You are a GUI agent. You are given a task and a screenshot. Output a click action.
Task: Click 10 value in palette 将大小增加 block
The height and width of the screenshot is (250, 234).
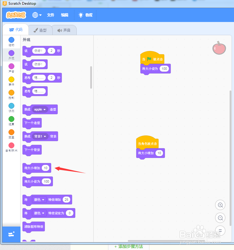tap(46, 168)
